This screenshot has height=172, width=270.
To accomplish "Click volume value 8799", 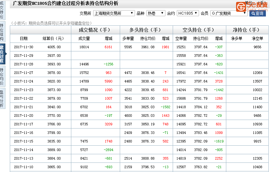I will (x=84, y=90).
